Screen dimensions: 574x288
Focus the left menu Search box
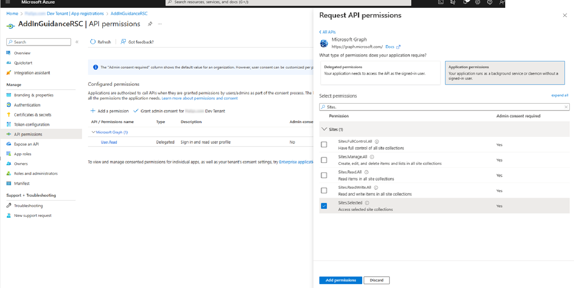point(39,42)
